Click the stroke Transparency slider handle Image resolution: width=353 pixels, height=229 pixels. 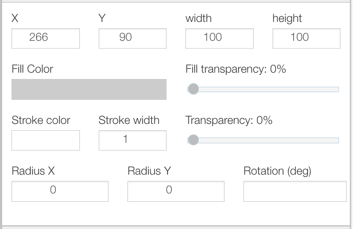tap(193, 140)
